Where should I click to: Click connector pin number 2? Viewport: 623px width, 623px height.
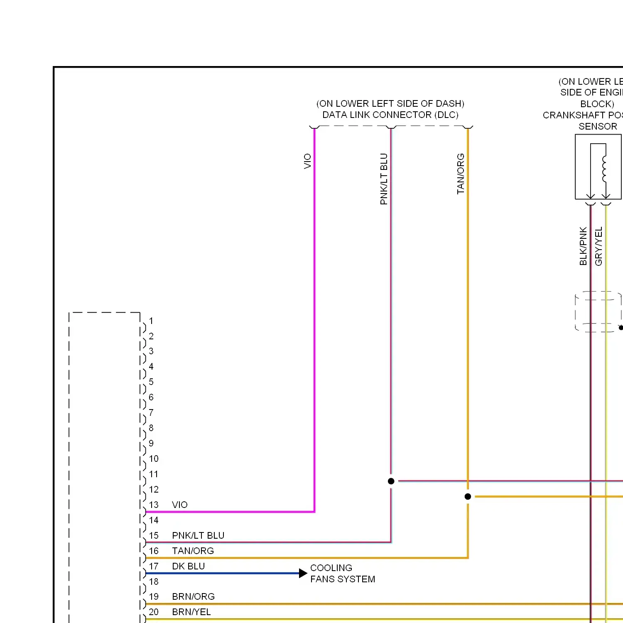(x=151, y=336)
